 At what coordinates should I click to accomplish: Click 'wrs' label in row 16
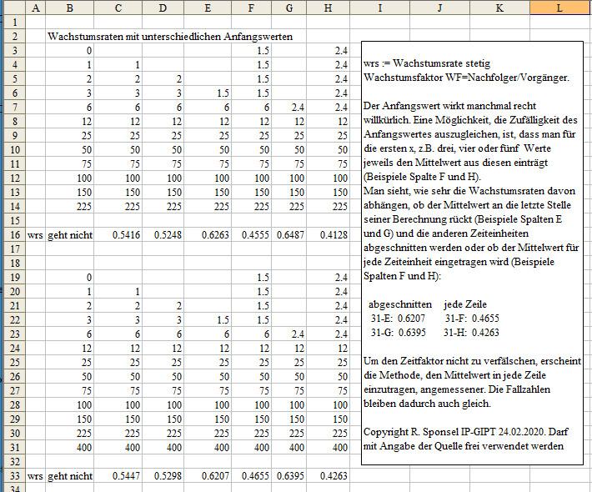36,235
